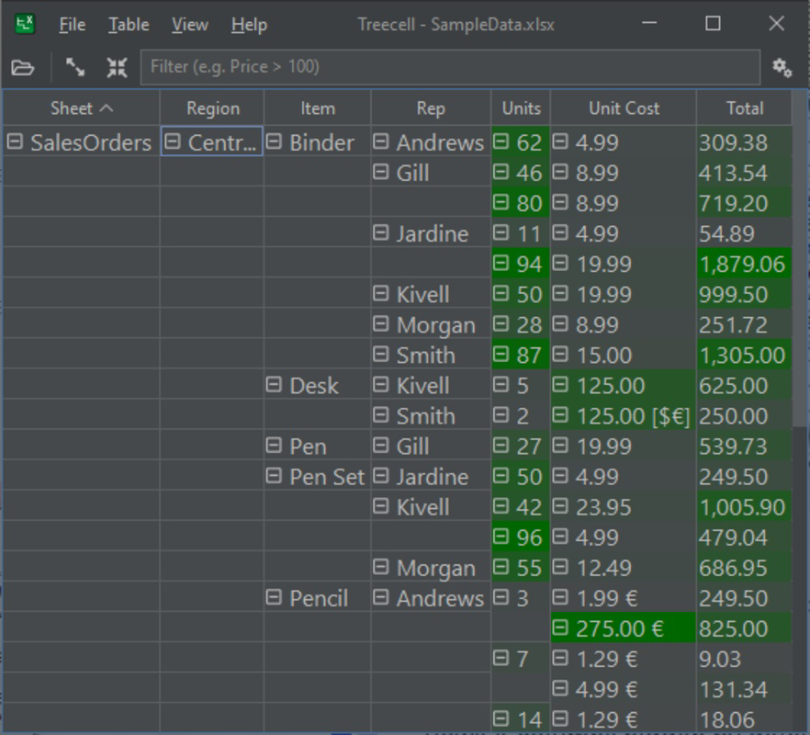
Task: Sort by the Total column header
Action: coord(745,108)
